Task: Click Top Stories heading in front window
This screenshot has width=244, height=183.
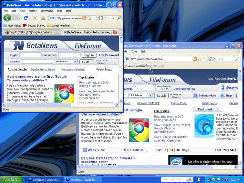Action: click(x=87, y=77)
